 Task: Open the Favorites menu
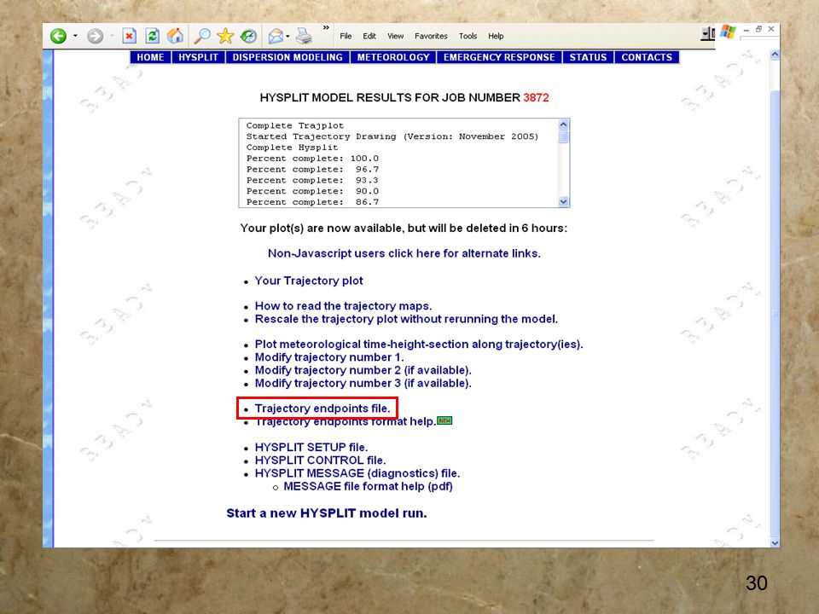pyautogui.click(x=431, y=36)
